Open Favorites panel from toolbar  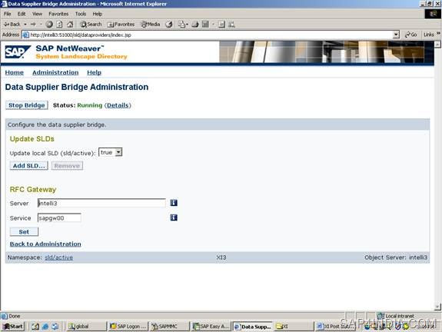click(x=121, y=25)
